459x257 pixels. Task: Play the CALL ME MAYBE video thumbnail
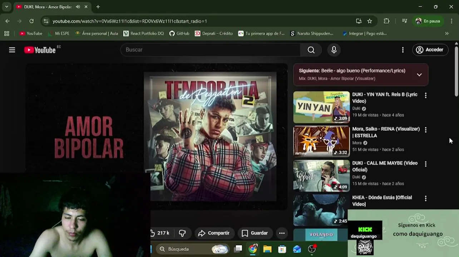click(x=322, y=176)
